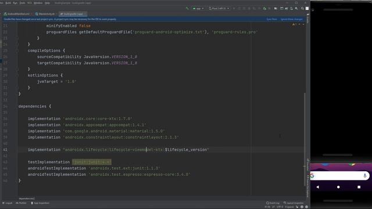Image resolution: width=372 pixels, height=209 pixels.
Task: Click the Google search bar on emulator
Action: point(339,176)
